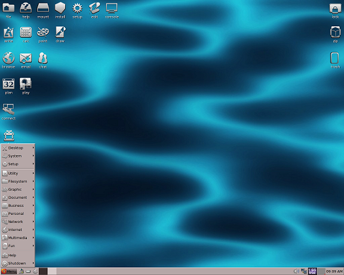Launch the paint desktop icon
Image resolution: width=344 pixels, height=275 pixels.
click(43, 35)
